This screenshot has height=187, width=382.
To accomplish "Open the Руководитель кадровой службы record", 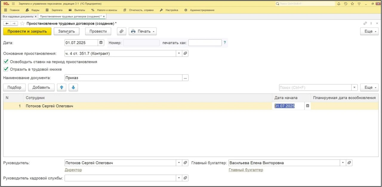I will 185,178.
